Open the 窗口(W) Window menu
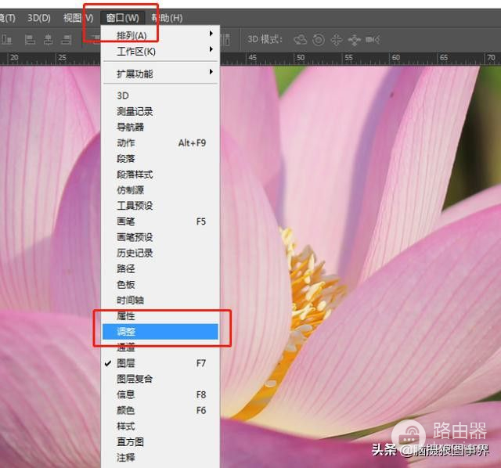Image resolution: width=501 pixels, height=468 pixels. coord(121,17)
